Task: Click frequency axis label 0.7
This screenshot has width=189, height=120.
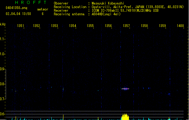Action: [x=2, y=99]
